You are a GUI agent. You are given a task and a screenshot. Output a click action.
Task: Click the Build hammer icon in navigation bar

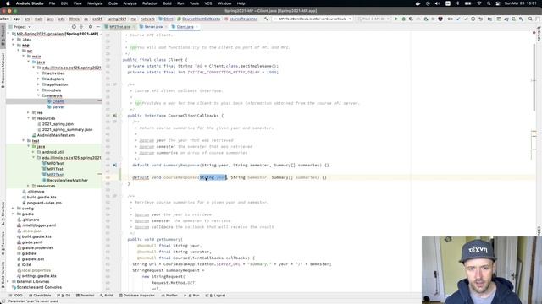(x=266, y=19)
